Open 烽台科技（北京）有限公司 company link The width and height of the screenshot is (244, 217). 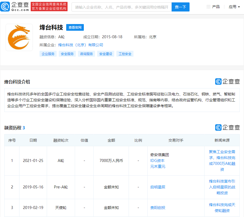click(81, 45)
